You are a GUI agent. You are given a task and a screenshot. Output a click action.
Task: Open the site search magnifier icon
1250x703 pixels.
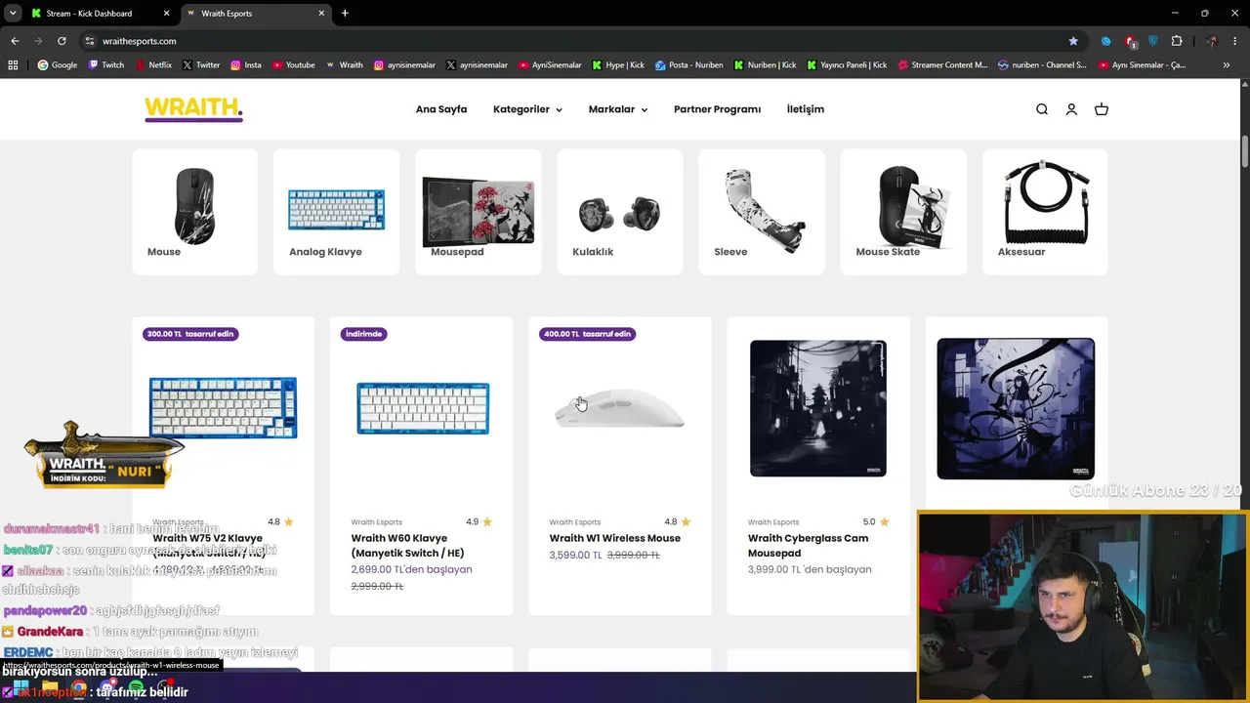coord(1042,109)
